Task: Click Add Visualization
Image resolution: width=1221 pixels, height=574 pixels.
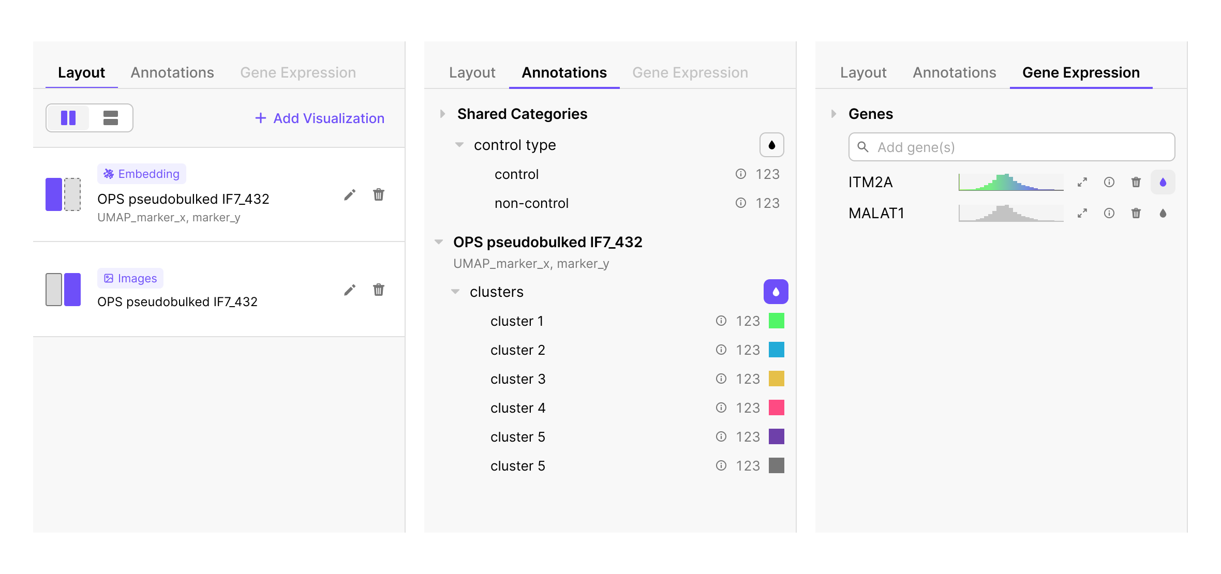Action: (320, 118)
